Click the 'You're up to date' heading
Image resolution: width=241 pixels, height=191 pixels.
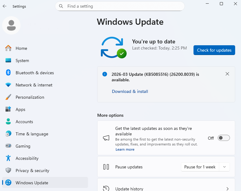(154, 42)
